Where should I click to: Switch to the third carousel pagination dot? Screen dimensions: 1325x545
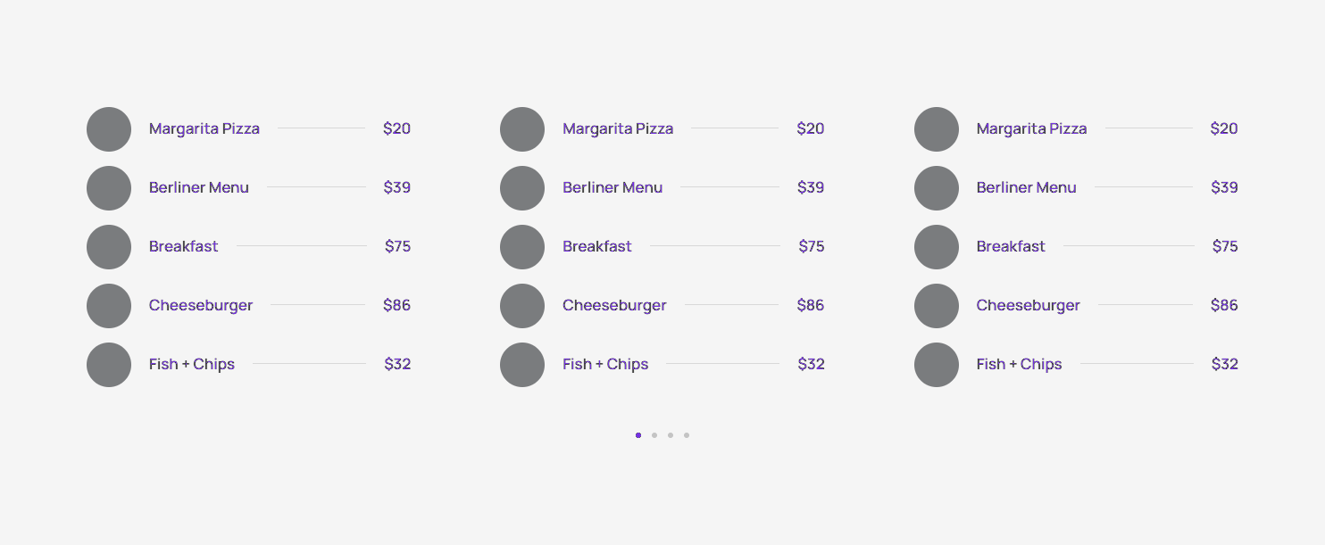(x=671, y=435)
